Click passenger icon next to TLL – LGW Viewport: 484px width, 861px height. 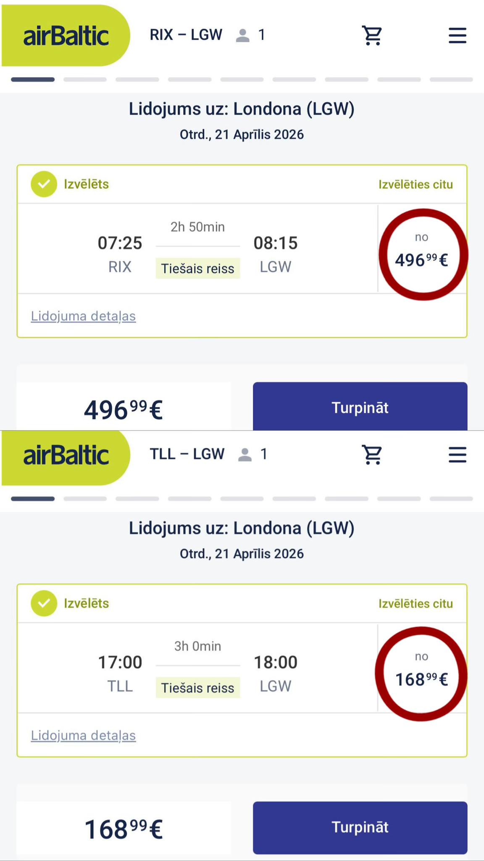[x=245, y=454]
